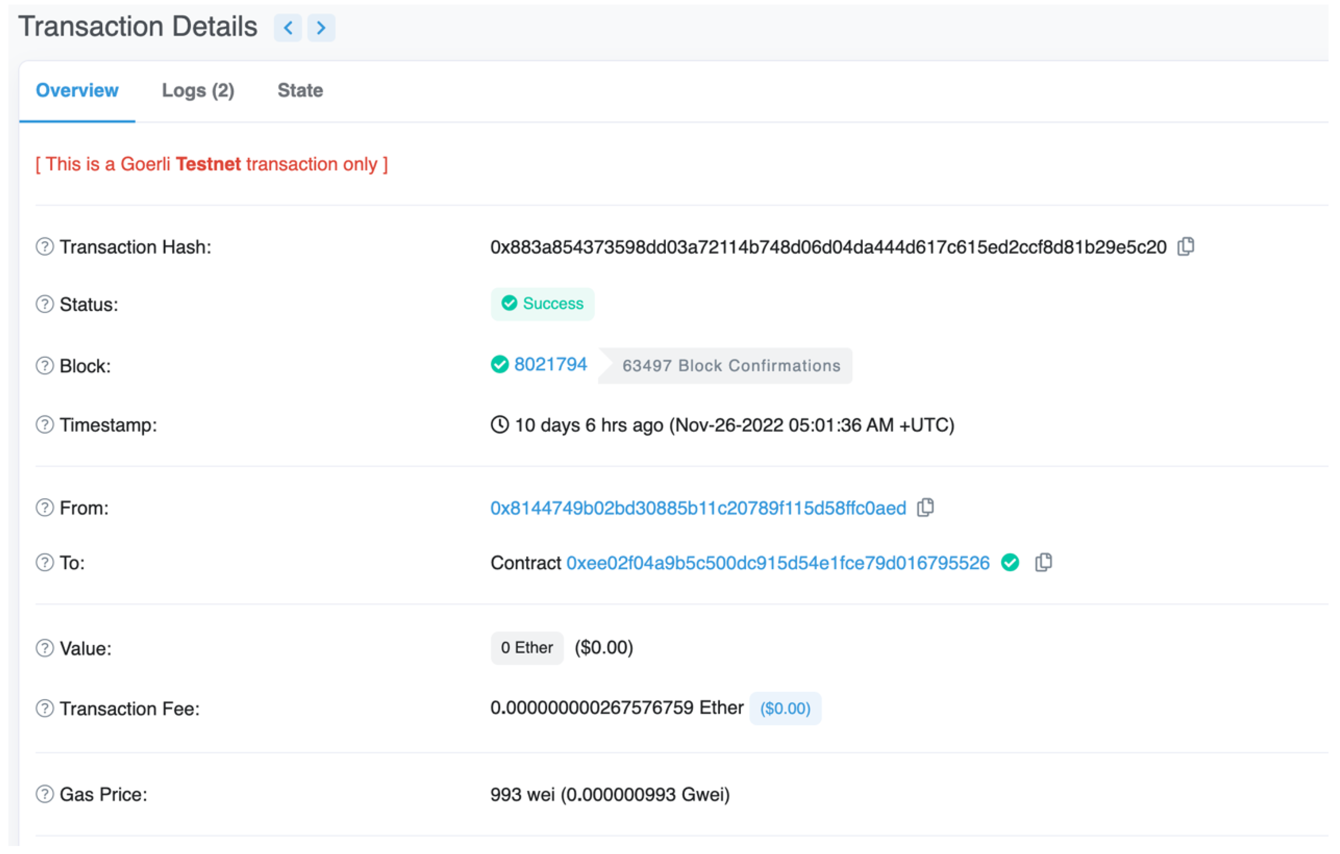Click help icon beside Transaction Hash

click(x=45, y=246)
